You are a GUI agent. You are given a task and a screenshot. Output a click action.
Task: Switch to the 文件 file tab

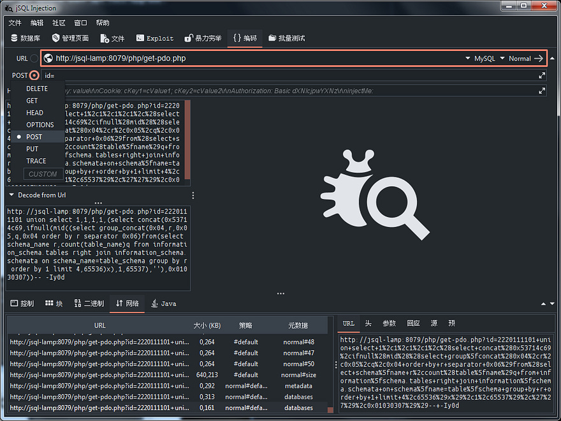point(112,38)
